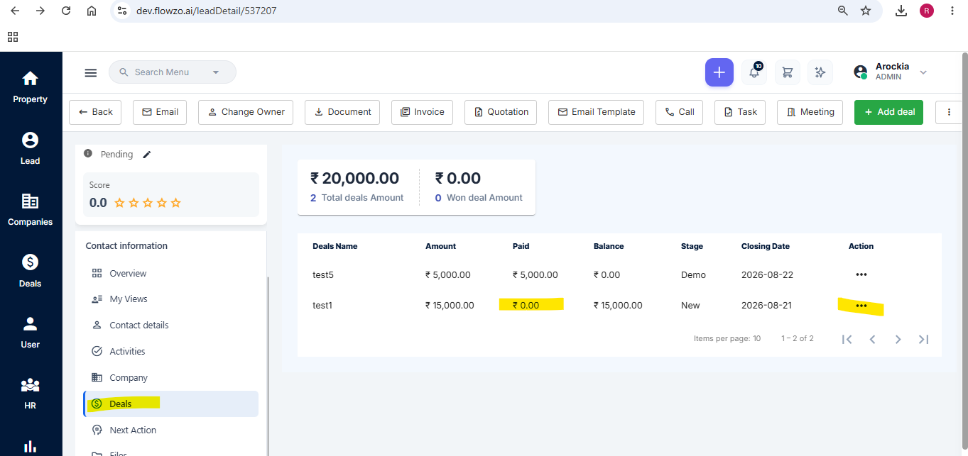Click the Back button

point(95,112)
